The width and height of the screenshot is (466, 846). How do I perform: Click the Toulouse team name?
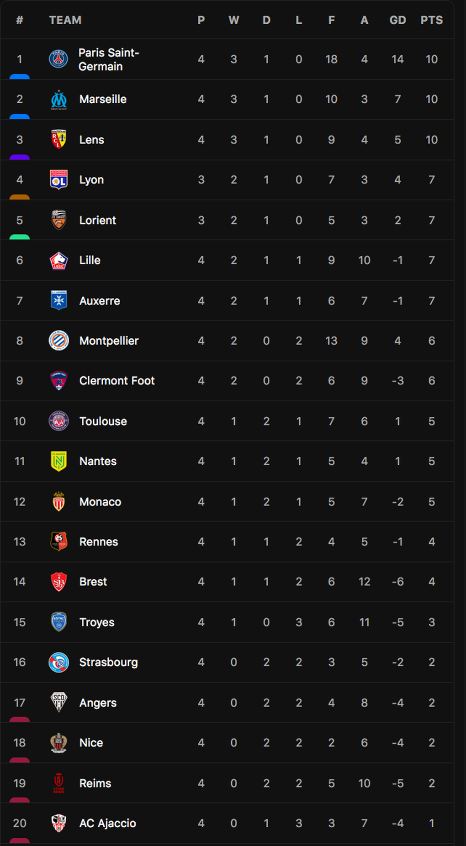103,421
